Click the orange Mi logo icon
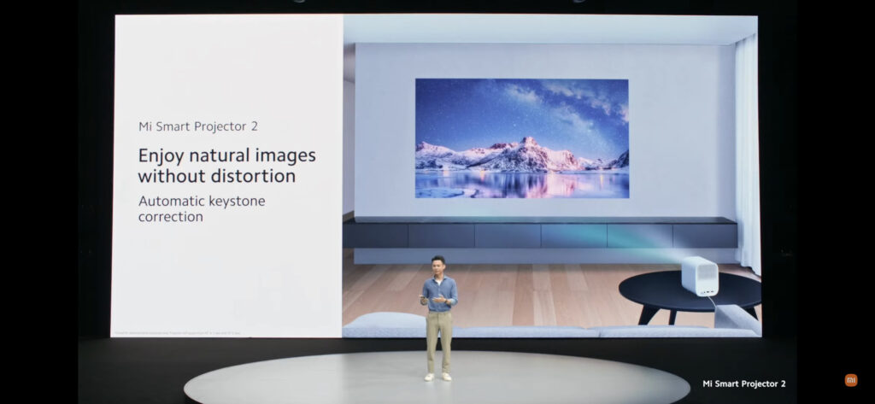This screenshot has height=404, width=875. click(850, 380)
